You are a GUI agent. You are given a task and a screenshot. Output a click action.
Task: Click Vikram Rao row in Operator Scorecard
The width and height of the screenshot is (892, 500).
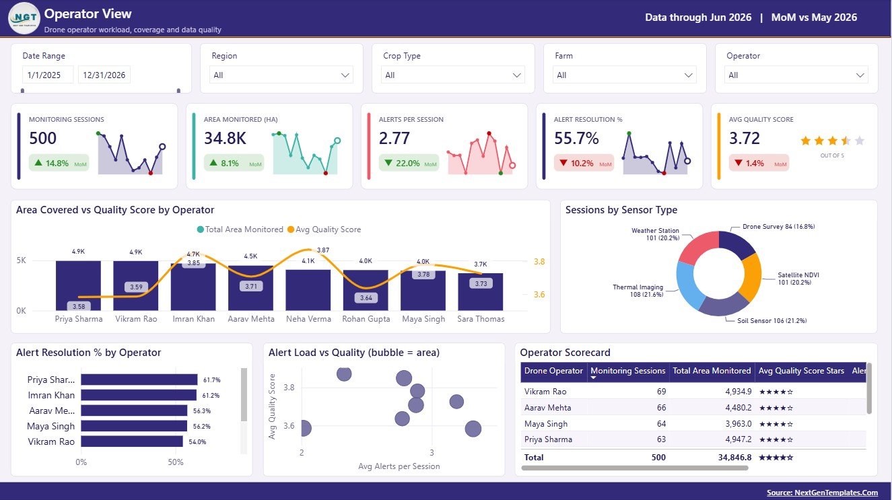693,392
